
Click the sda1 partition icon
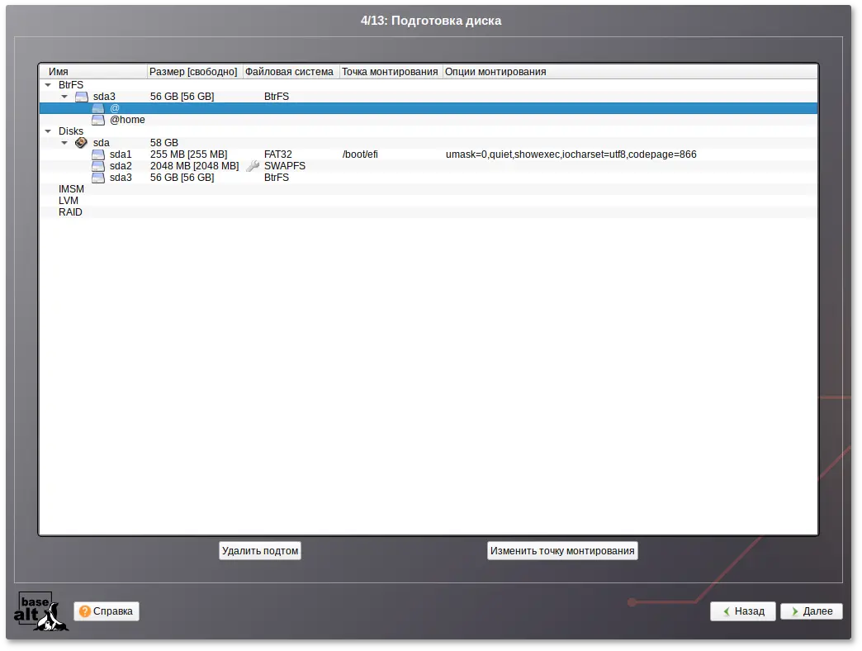click(98, 154)
